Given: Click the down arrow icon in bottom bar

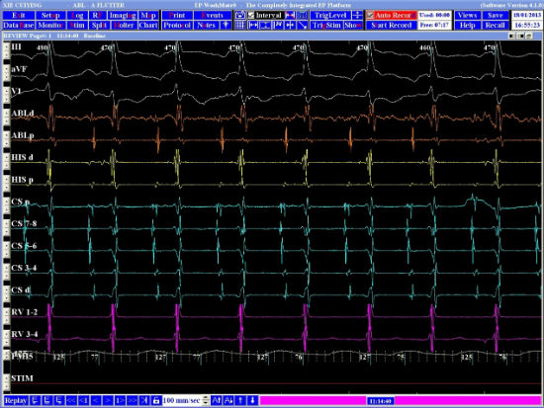Looking at the screenshot, I should click(252, 401).
